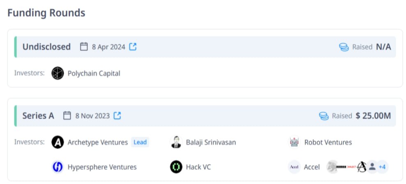Image resolution: width=406 pixels, height=184 pixels.
Task: Click the coins icon beside Raised $25.00M
Action: 323,116
